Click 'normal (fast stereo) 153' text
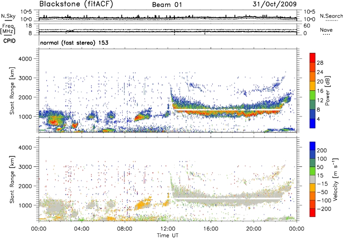 tap(74, 43)
